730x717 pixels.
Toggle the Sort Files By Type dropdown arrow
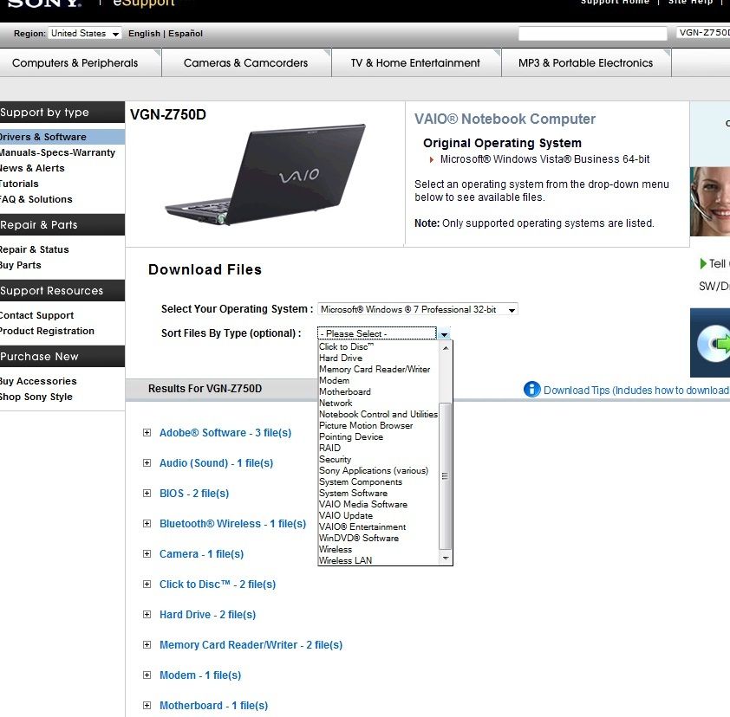pyautogui.click(x=444, y=333)
